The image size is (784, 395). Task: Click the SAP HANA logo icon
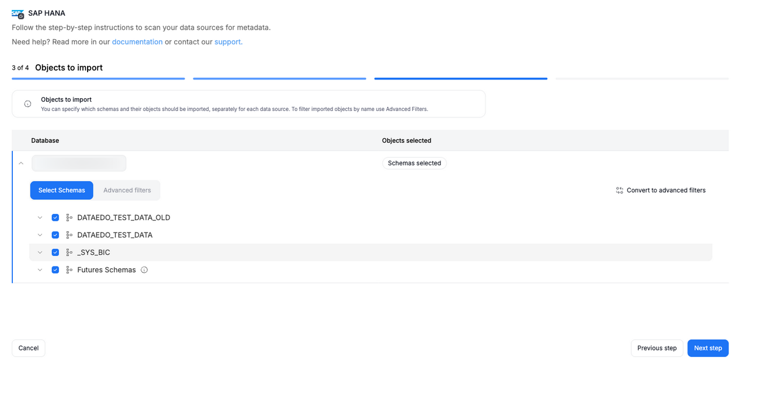point(18,13)
